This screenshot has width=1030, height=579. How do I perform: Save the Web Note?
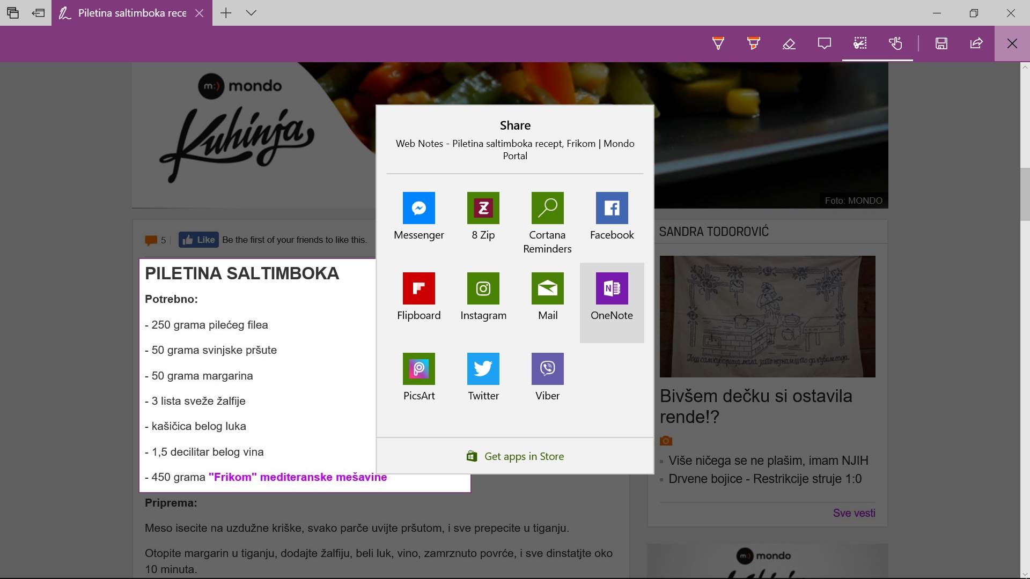(x=941, y=43)
